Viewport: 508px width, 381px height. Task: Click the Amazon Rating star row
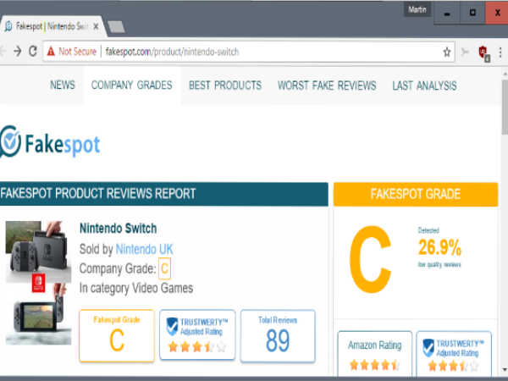pyautogui.click(x=374, y=365)
